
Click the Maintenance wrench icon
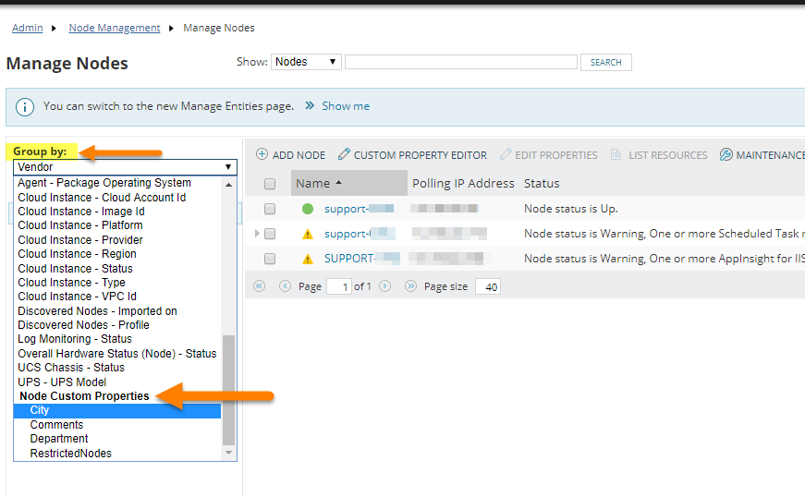click(x=726, y=154)
